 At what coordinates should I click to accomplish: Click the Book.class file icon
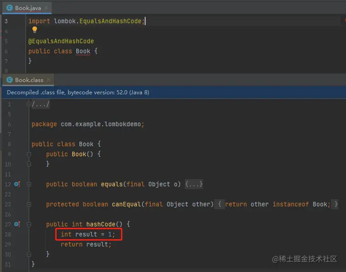[x=10, y=80]
